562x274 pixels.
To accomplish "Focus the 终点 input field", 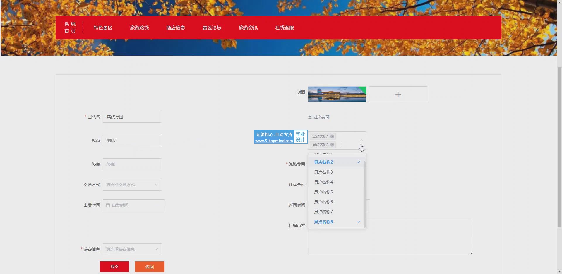I will click(x=132, y=164).
